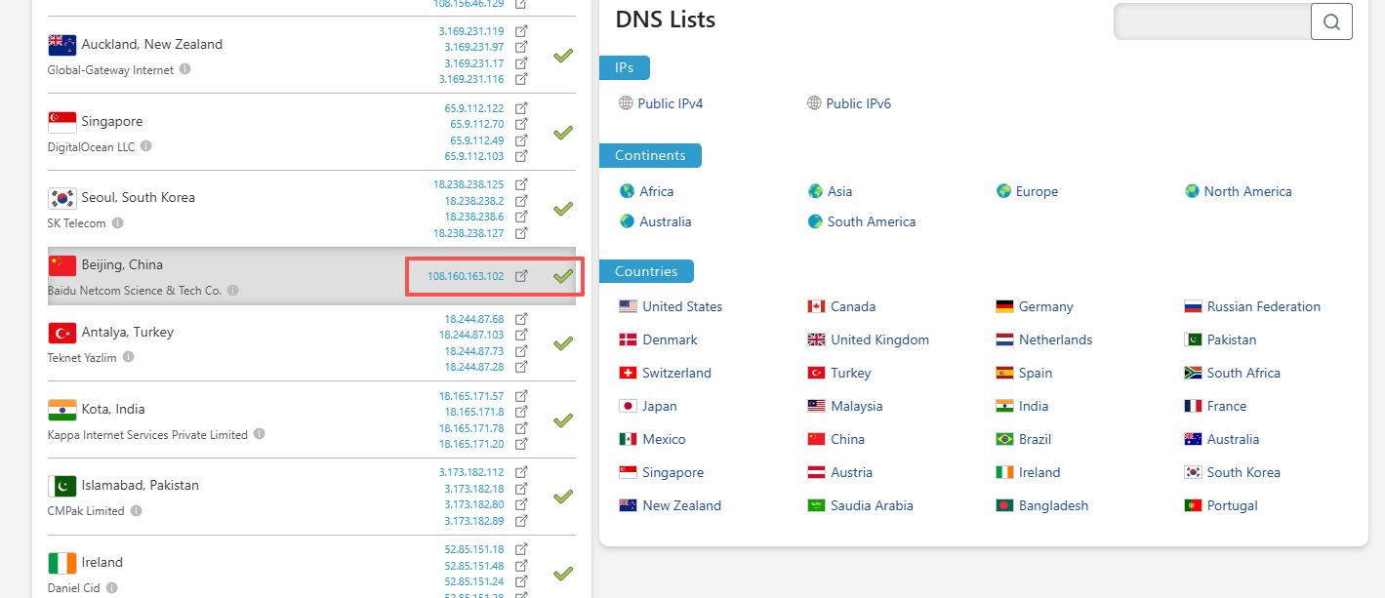Open the Public IPv4 DNS list
Screen dimensions: 1385x598
670,103
